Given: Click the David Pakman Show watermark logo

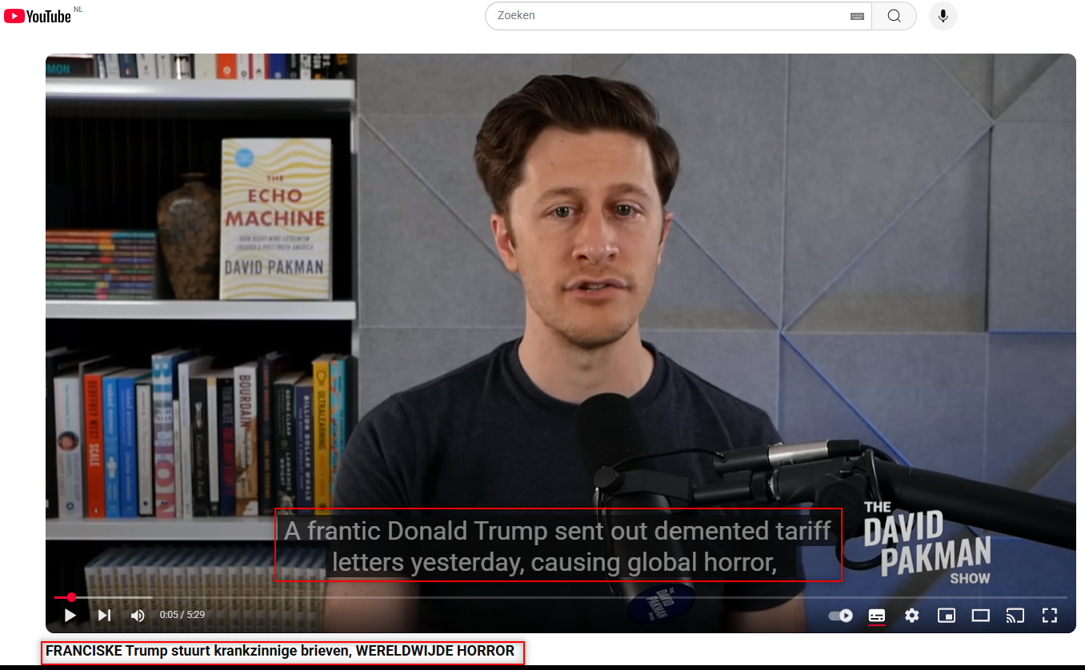Looking at the screenshot, I should point(927,542).
